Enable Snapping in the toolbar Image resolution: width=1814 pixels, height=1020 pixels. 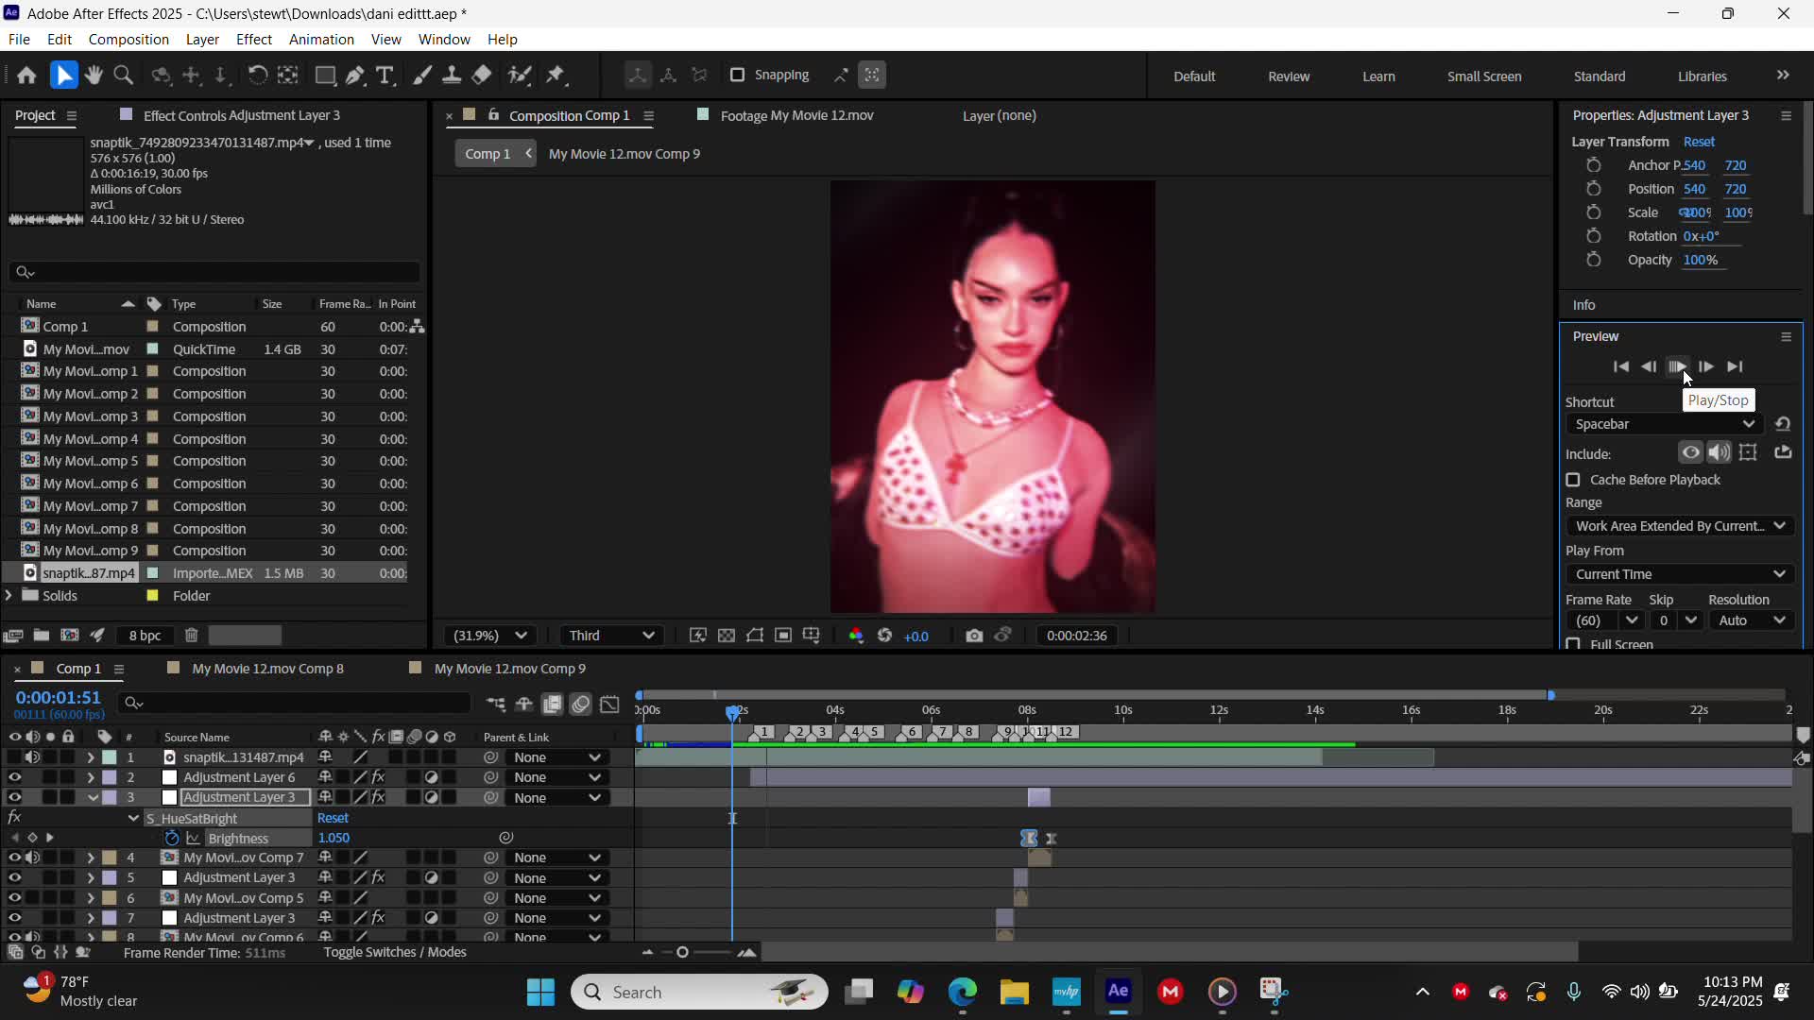(x=736, y=75)
